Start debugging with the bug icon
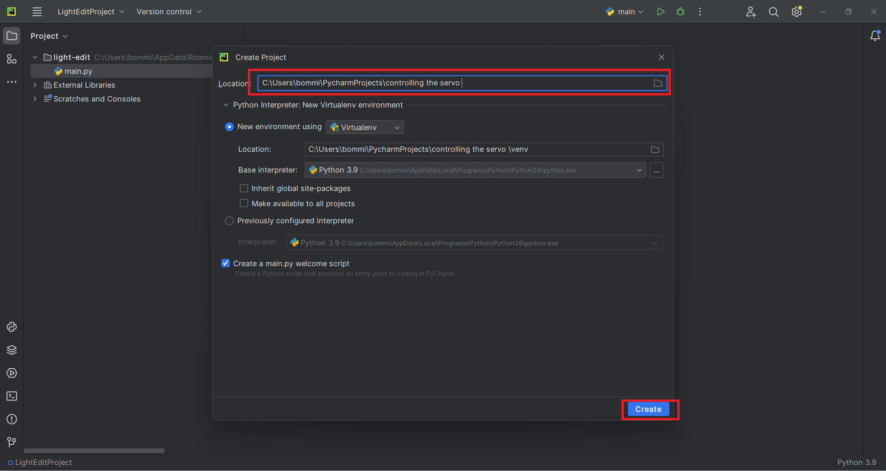The image size is (886, 471). coord(681,12)
